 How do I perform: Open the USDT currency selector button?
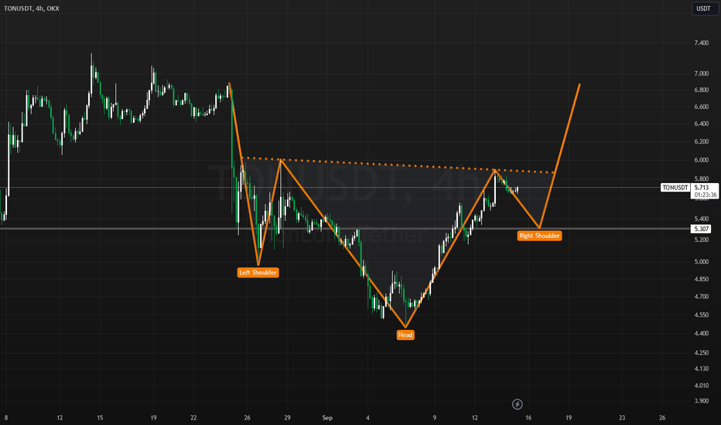click(703, 8)
